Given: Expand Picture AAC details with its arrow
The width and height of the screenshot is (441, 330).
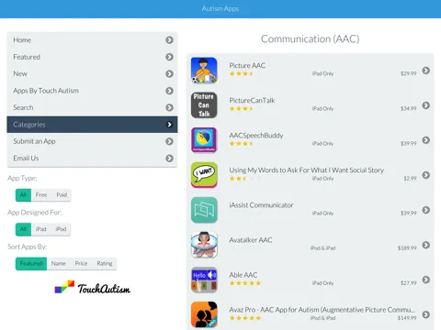Looking at the screenshot, I should click(426, 71).
